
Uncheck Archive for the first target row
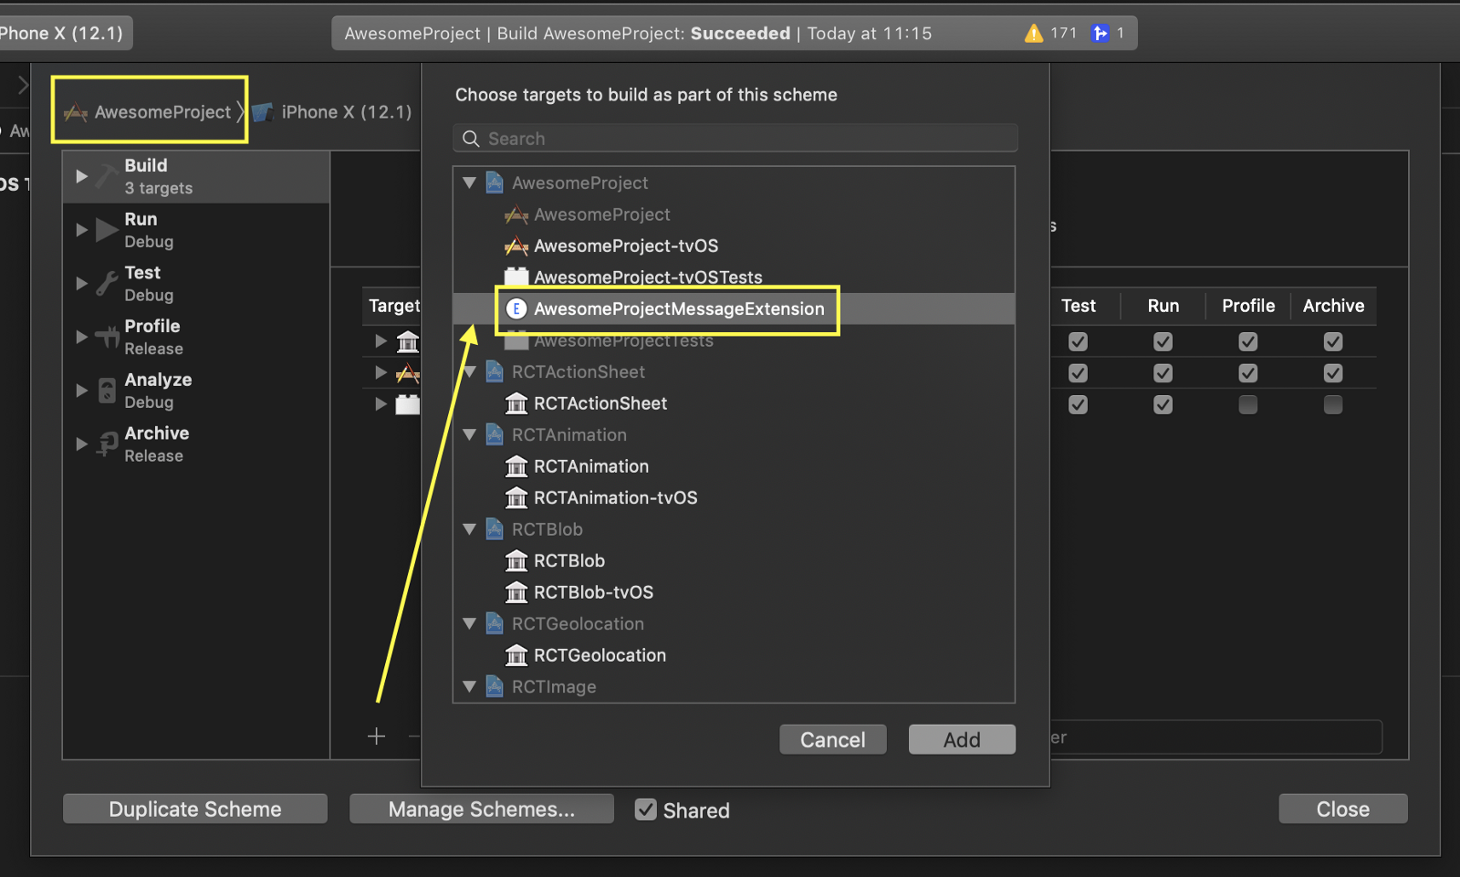point(1333,341)
